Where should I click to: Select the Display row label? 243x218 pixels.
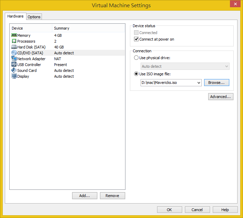click(x=23, y=76)
